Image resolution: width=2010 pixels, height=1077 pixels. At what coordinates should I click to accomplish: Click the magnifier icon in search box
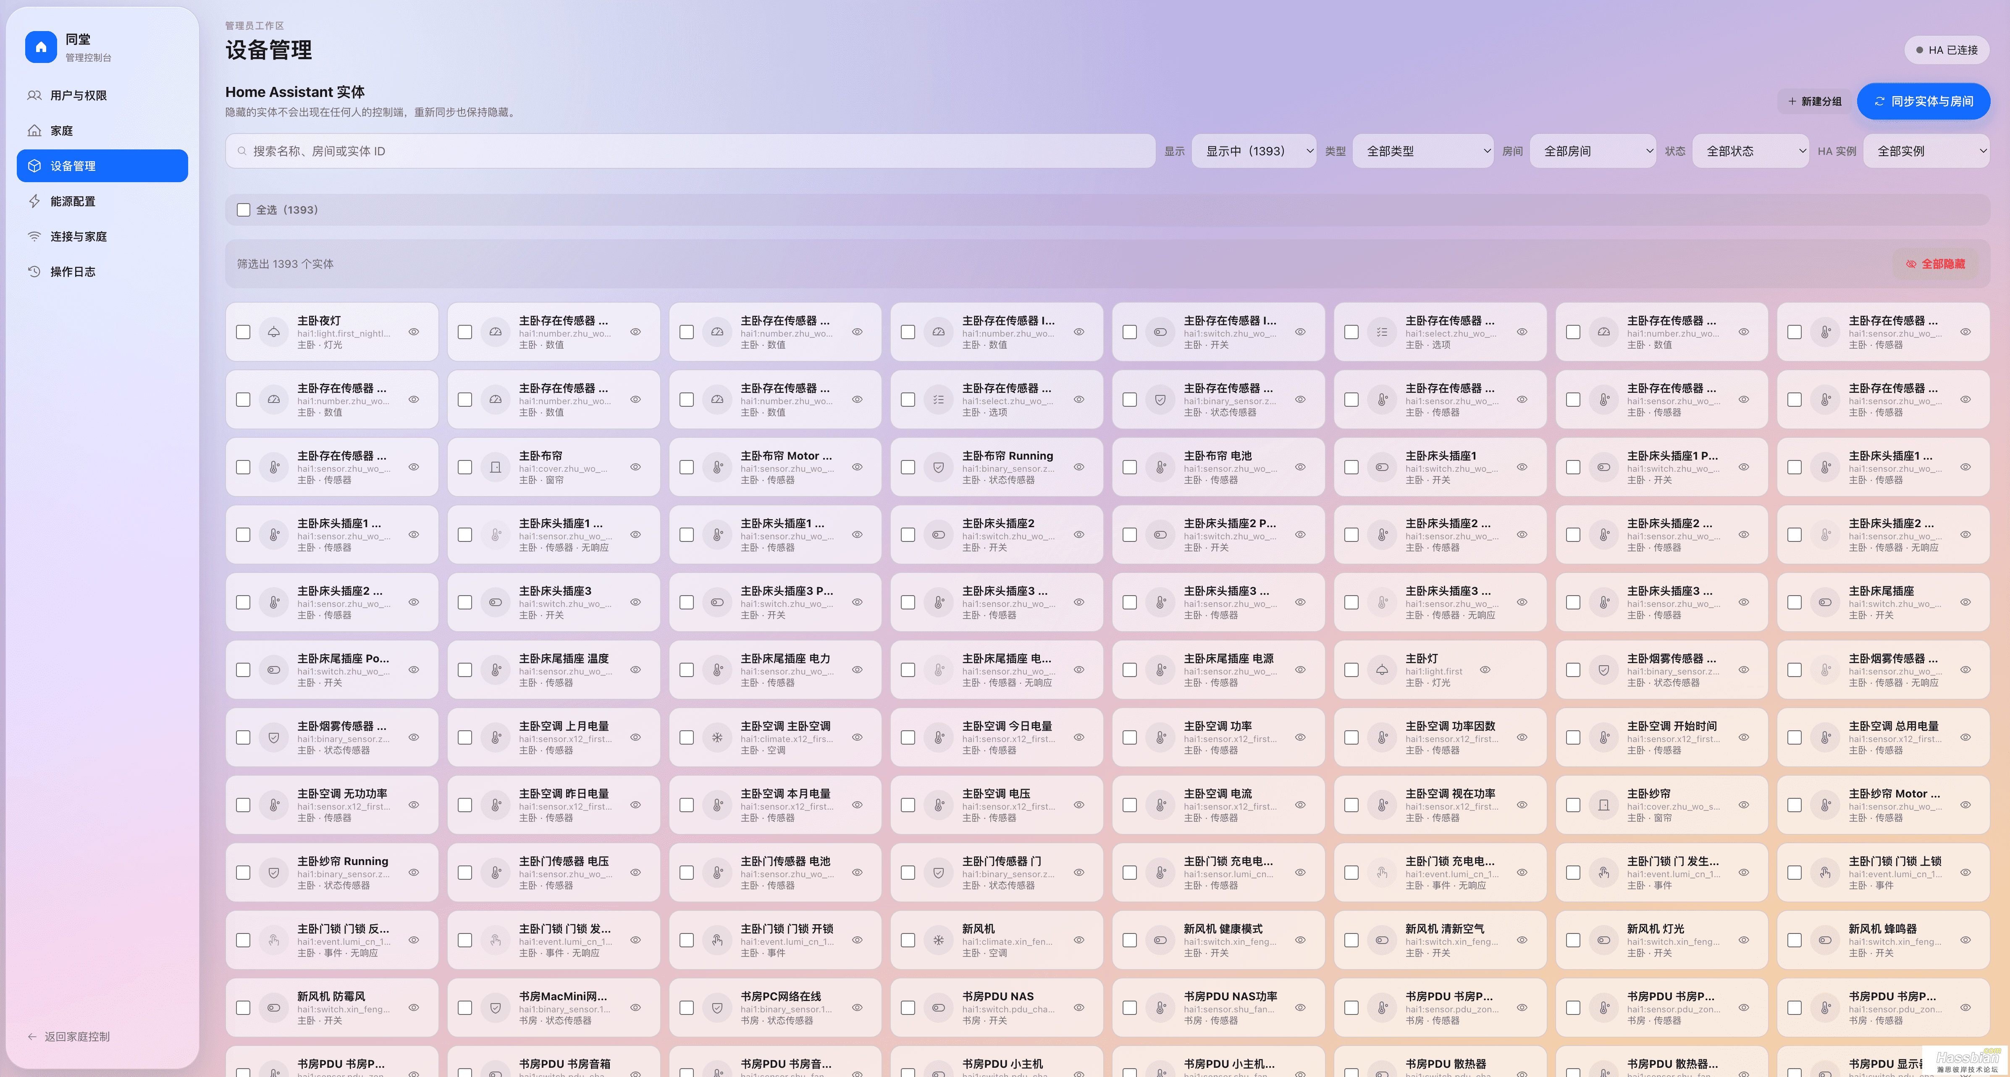click(x=242, y=151)
